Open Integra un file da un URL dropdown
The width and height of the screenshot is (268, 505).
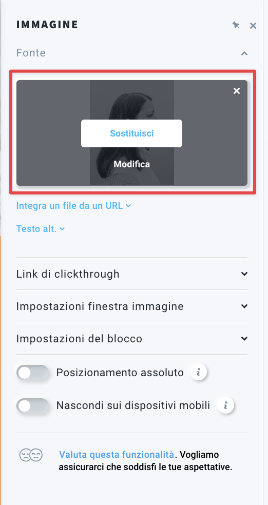74,205
